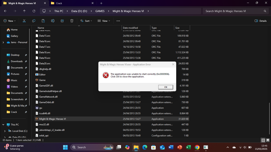
Task: Click GAMES in the breadcrumb path
Action: click(100, 11)
